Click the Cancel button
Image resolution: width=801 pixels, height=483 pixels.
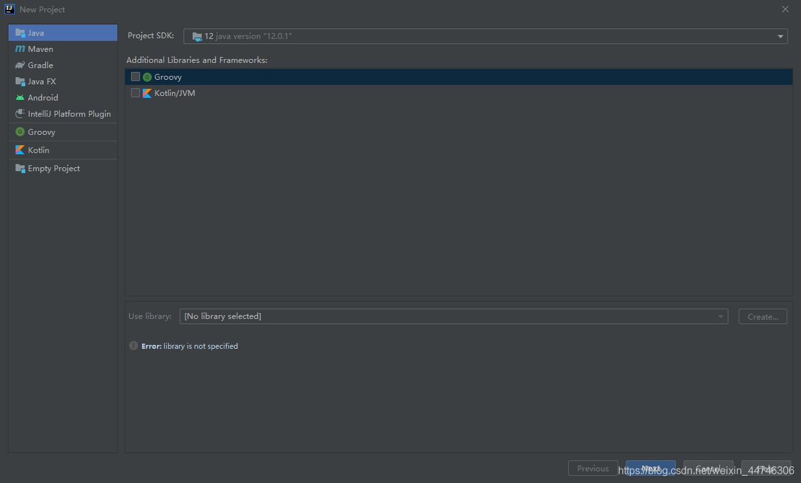[708, 468]
